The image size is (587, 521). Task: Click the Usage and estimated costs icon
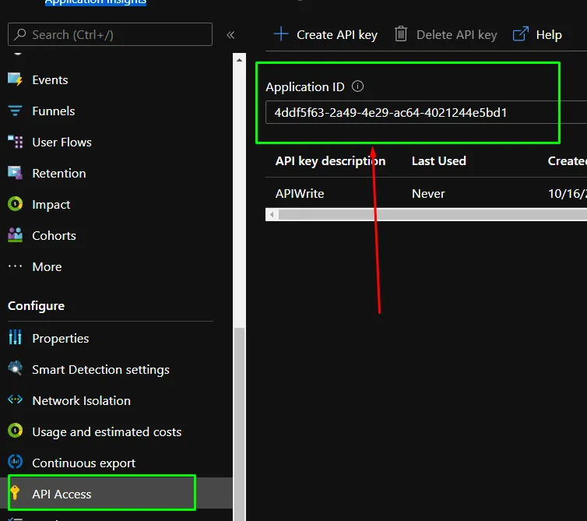16,431
